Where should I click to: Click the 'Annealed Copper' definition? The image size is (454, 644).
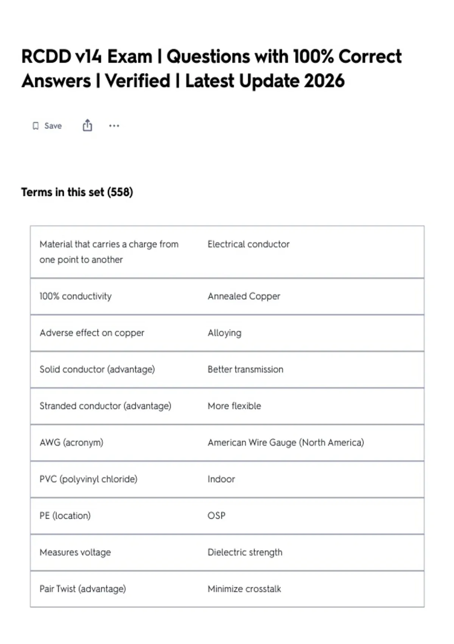[x=244, y=296]
